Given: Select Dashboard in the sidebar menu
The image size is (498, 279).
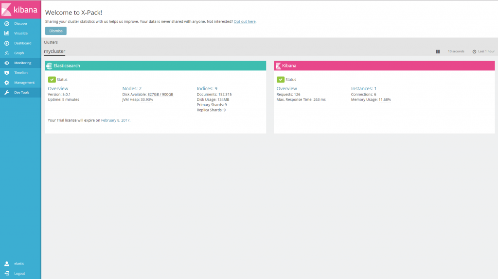Looking at the screenshot, I should 22,43.
